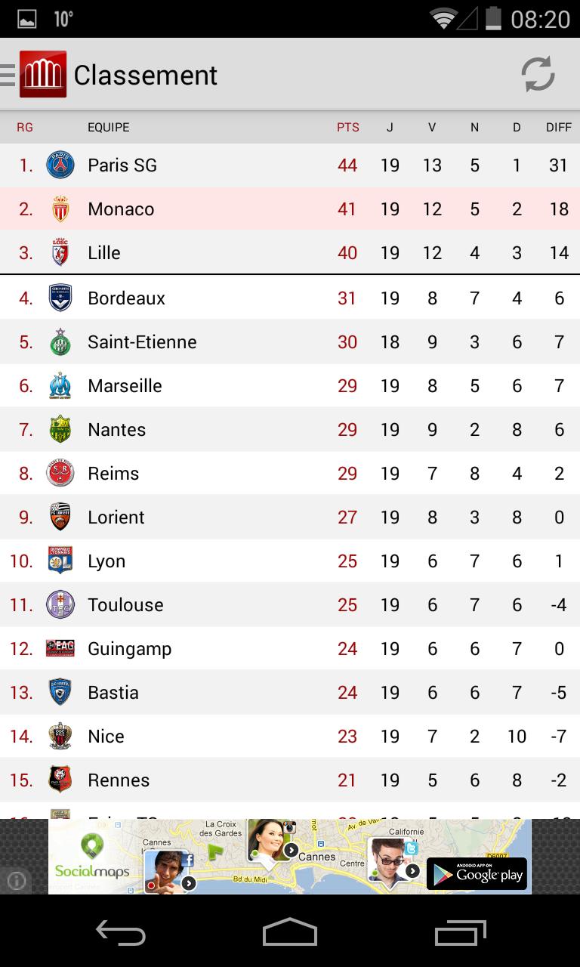Tap the Reims club crest
Screen dimensions: 580x967
(60, 473)
